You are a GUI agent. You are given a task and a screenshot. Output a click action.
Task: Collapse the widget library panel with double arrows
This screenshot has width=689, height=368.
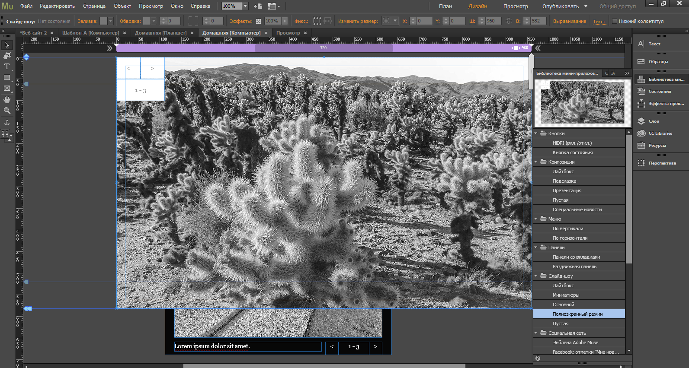tap(627, 73)
